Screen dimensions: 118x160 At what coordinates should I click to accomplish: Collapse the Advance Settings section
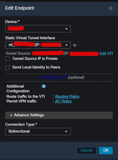coord(59,115)
